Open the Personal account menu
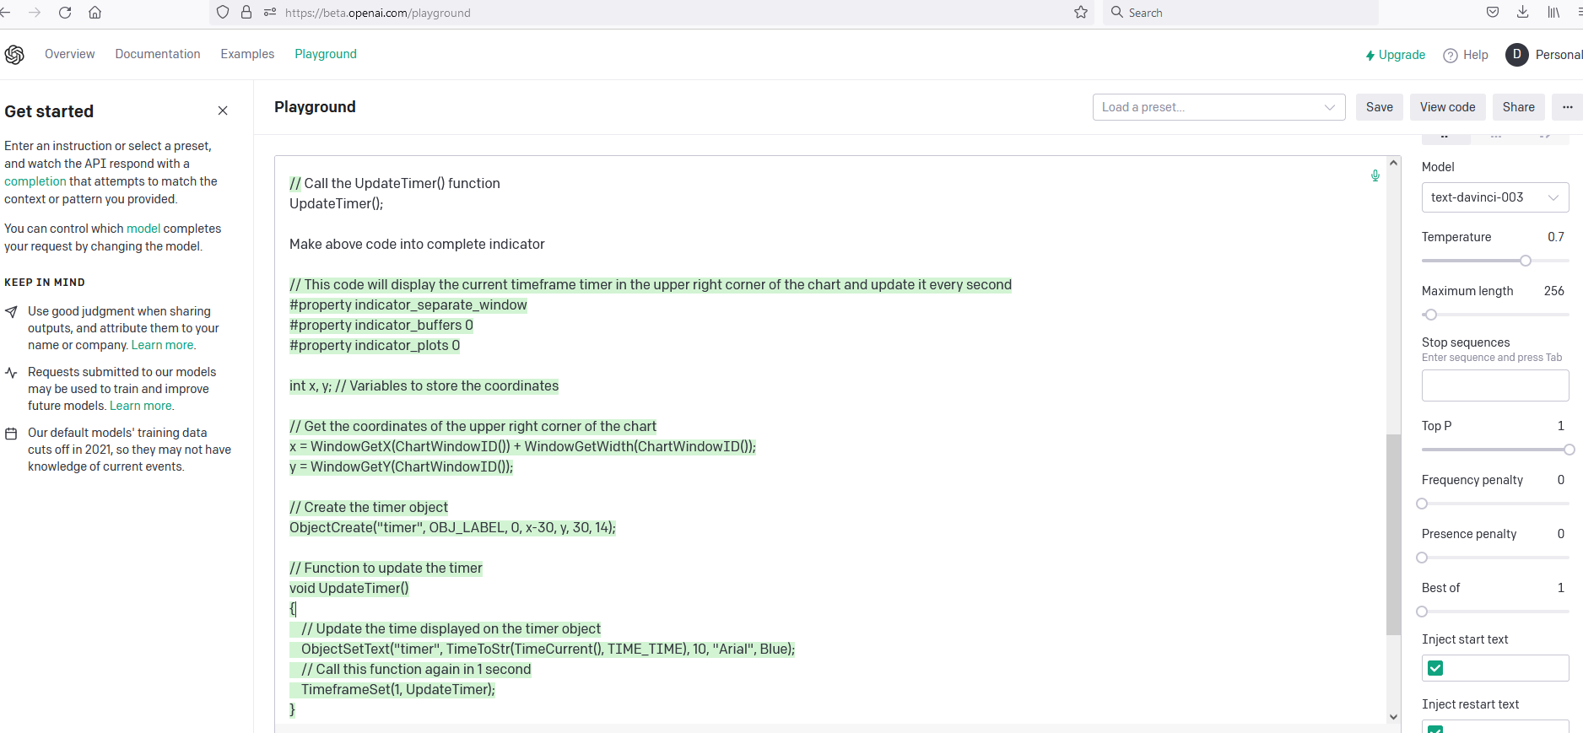 1543,55
